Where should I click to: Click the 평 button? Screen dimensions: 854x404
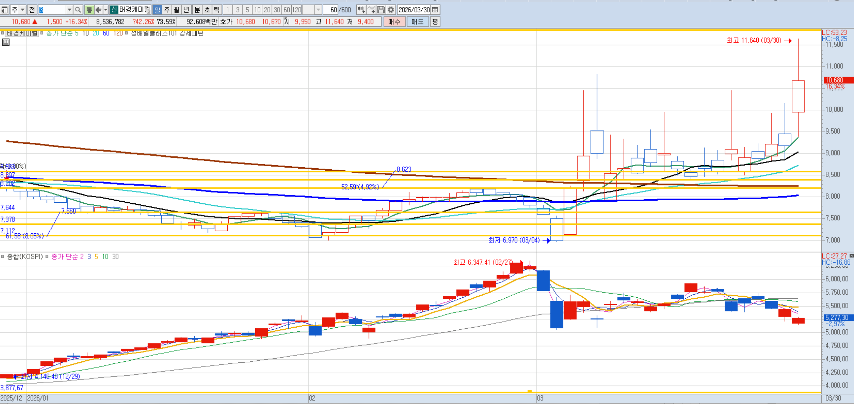pyautogui.click(x=435, y=22)
